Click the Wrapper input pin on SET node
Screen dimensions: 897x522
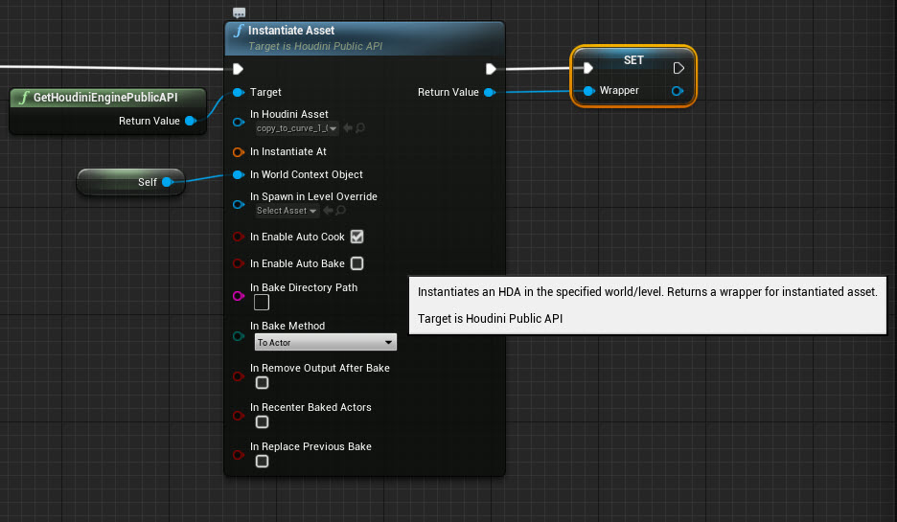pos(588,91)
